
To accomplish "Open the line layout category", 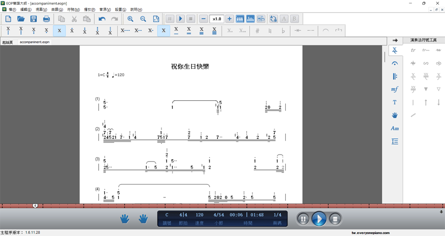I will [x=395, y=141].
